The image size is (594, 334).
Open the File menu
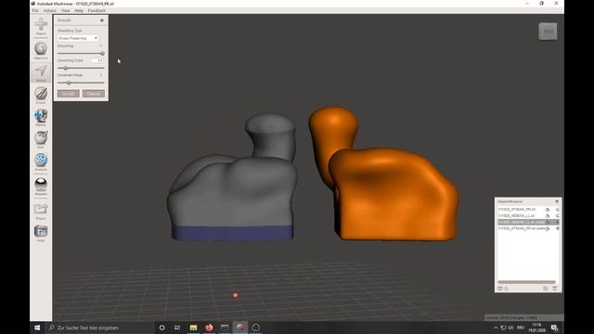35,10
